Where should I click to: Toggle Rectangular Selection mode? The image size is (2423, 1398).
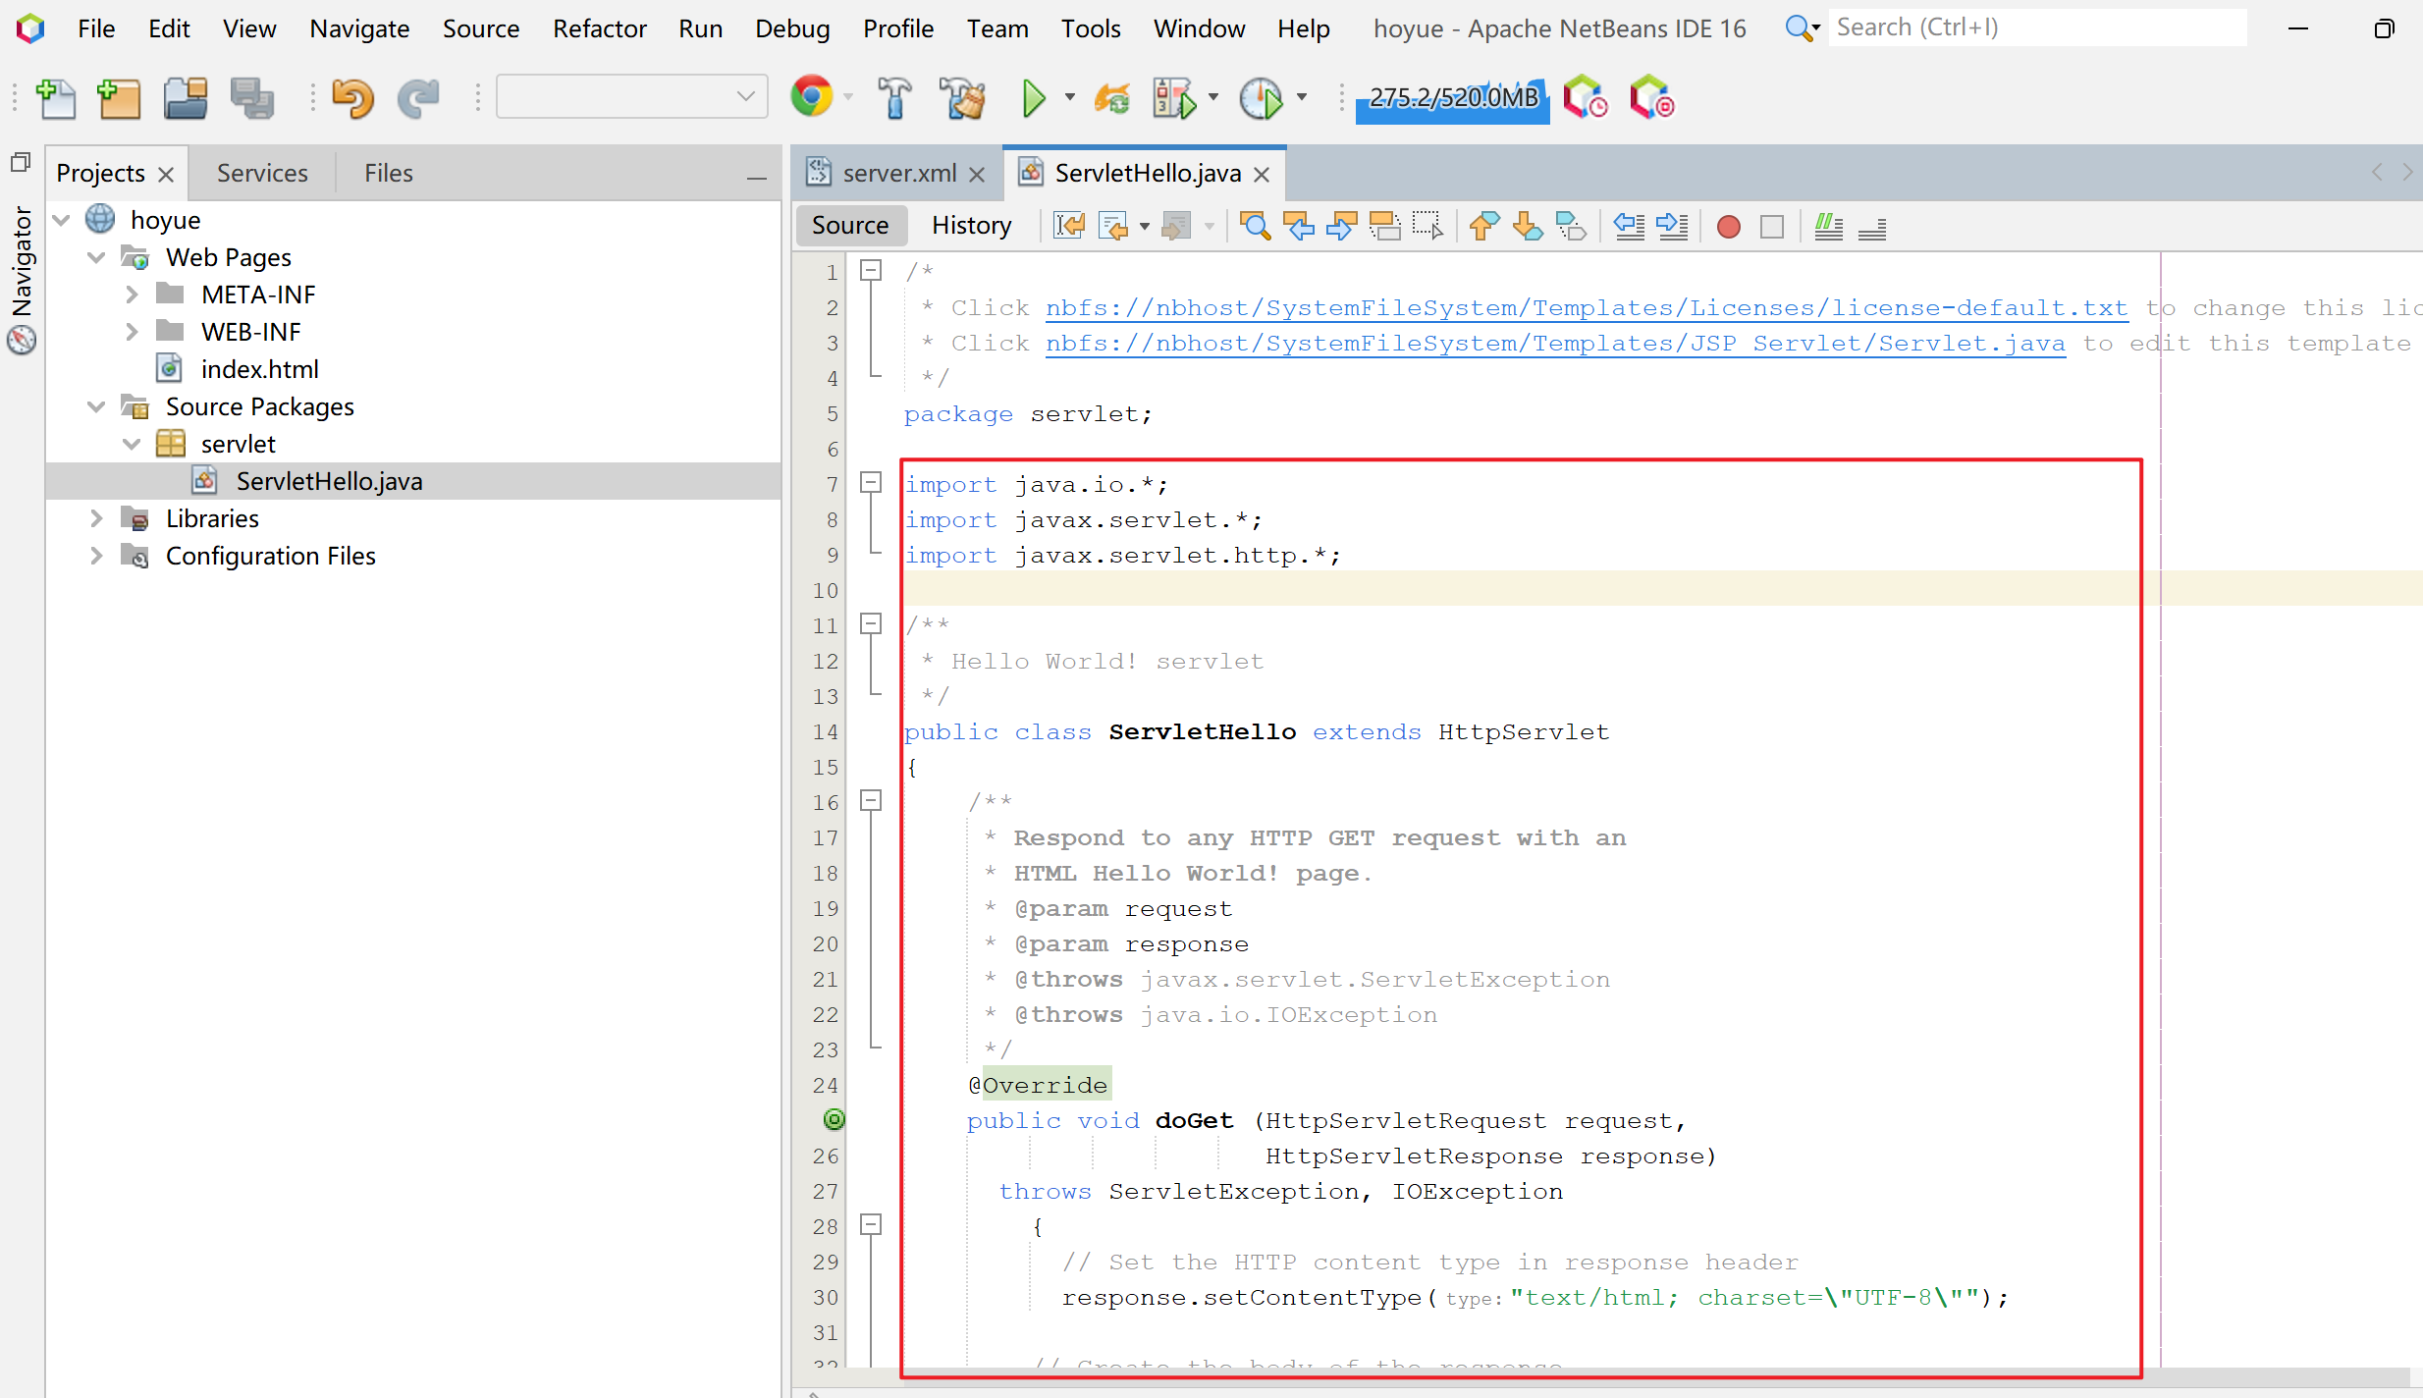pyautogui.click(x=1427, y=226)
